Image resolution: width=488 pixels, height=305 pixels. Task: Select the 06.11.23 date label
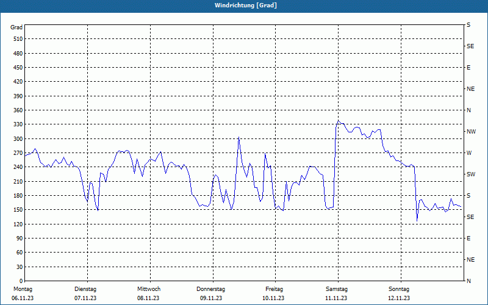click(x=23, y=298)
